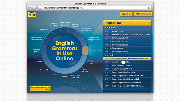The height and width of the screenshot is (101, 180).
Task: Select the square list icon in Menu
Action: [34, 15]
